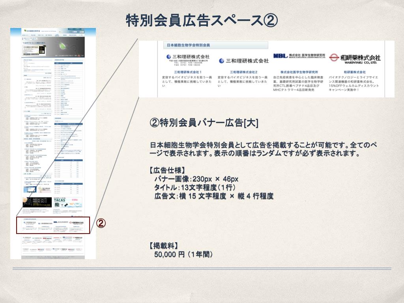Click the 和研薬株式会社 WAKENYAKU logo

(x=355, y=58)
